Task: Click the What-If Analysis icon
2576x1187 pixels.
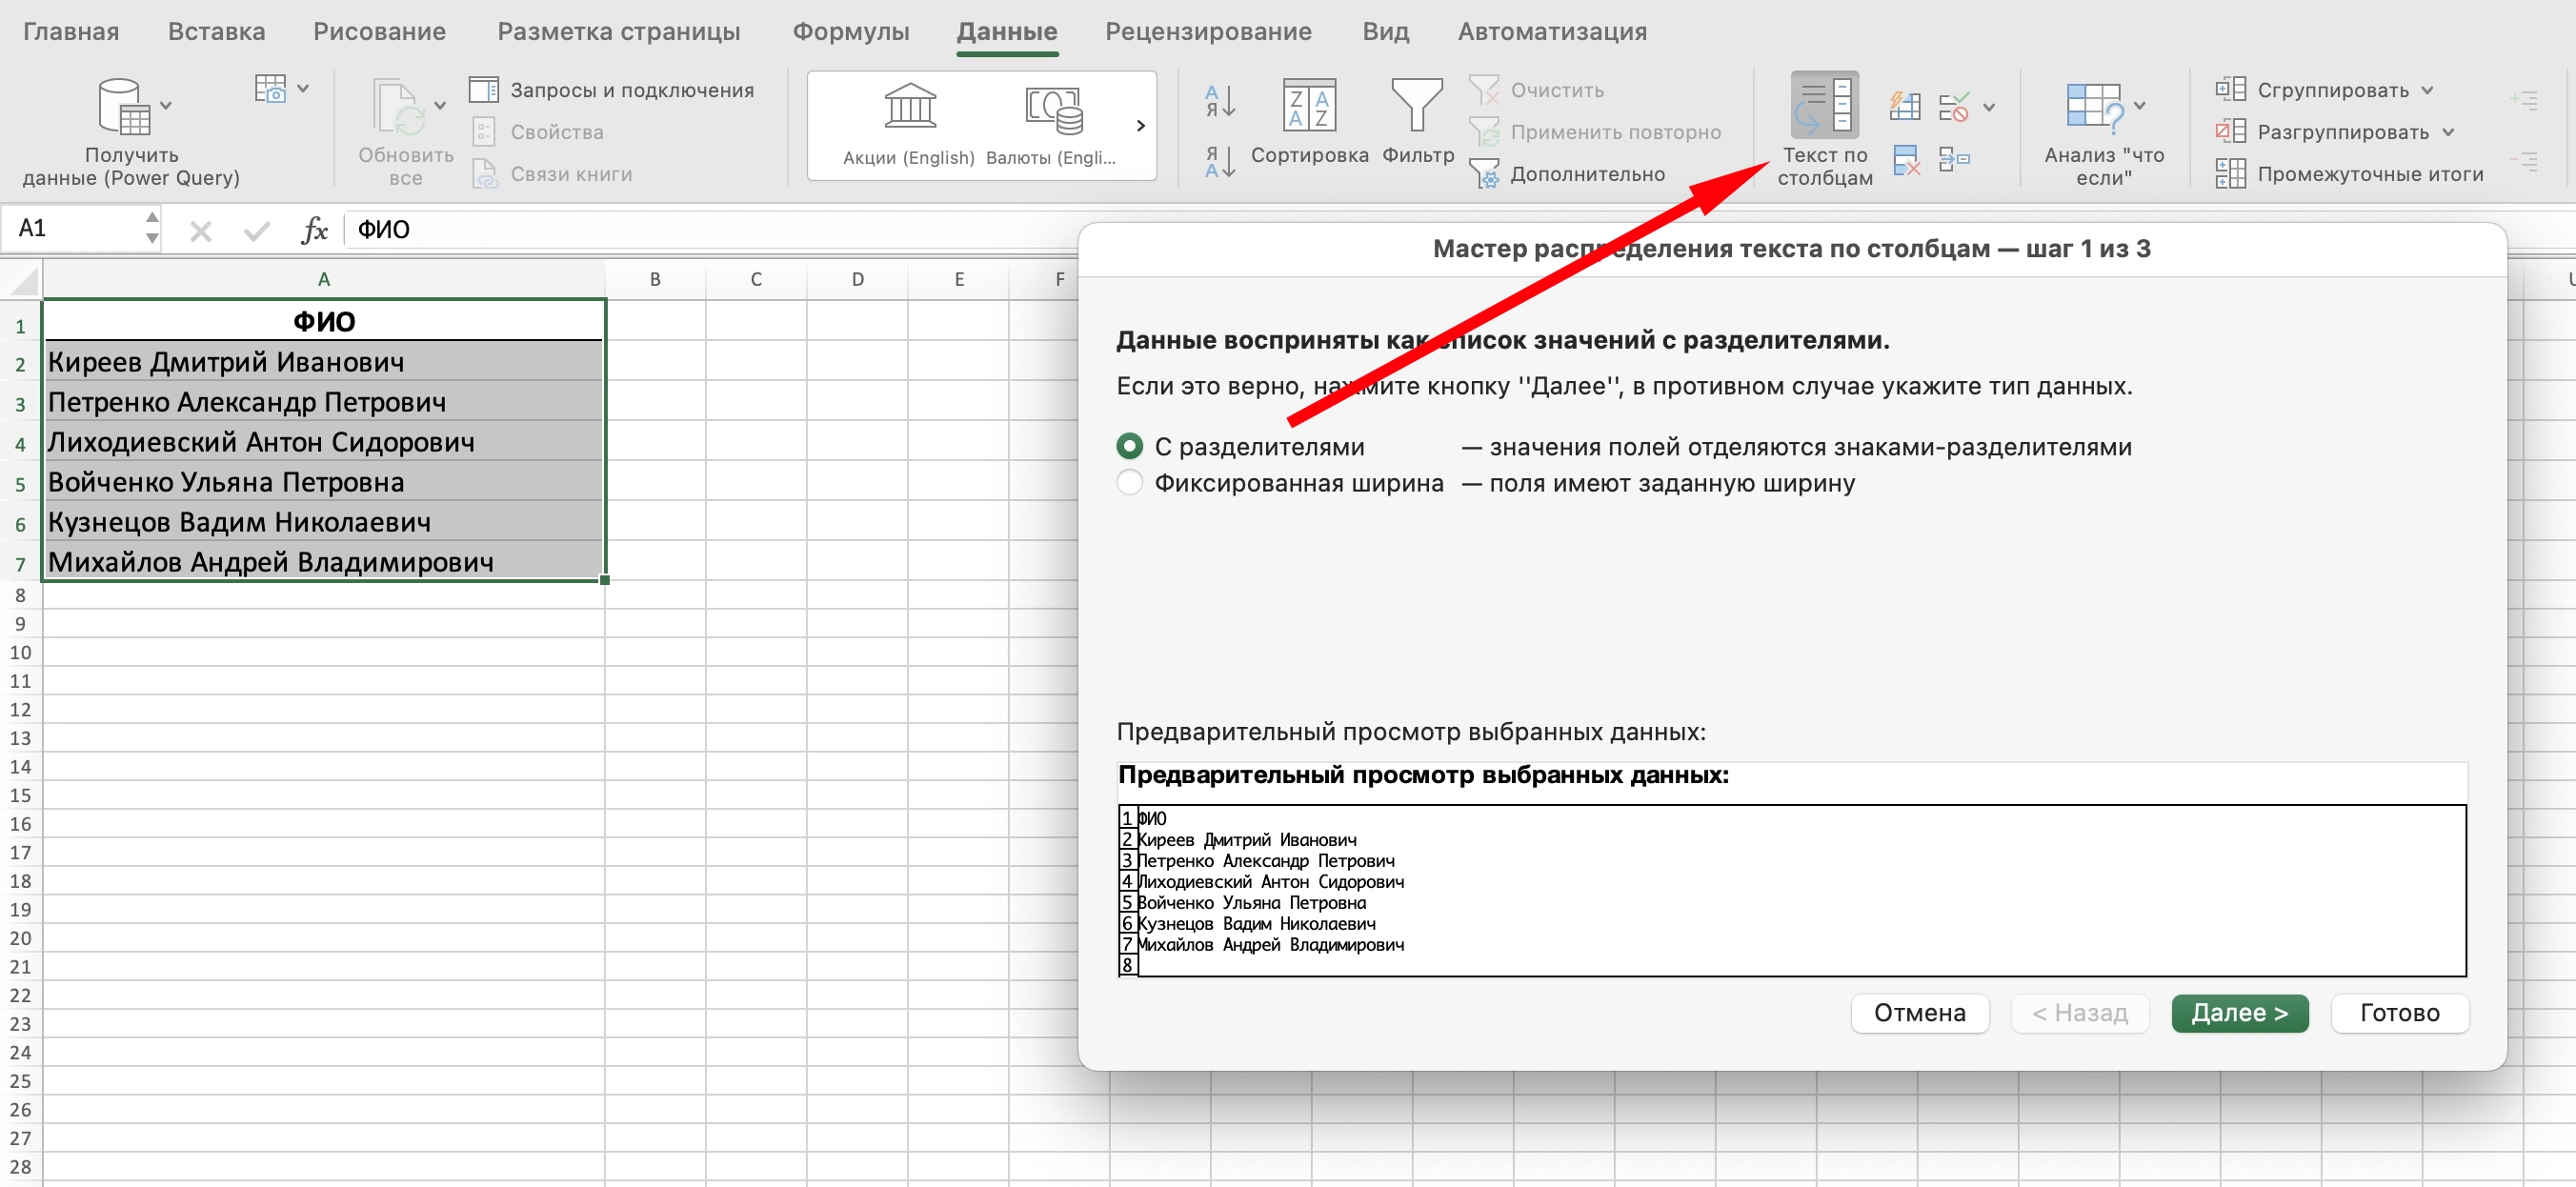Action: click(2093, 106)
